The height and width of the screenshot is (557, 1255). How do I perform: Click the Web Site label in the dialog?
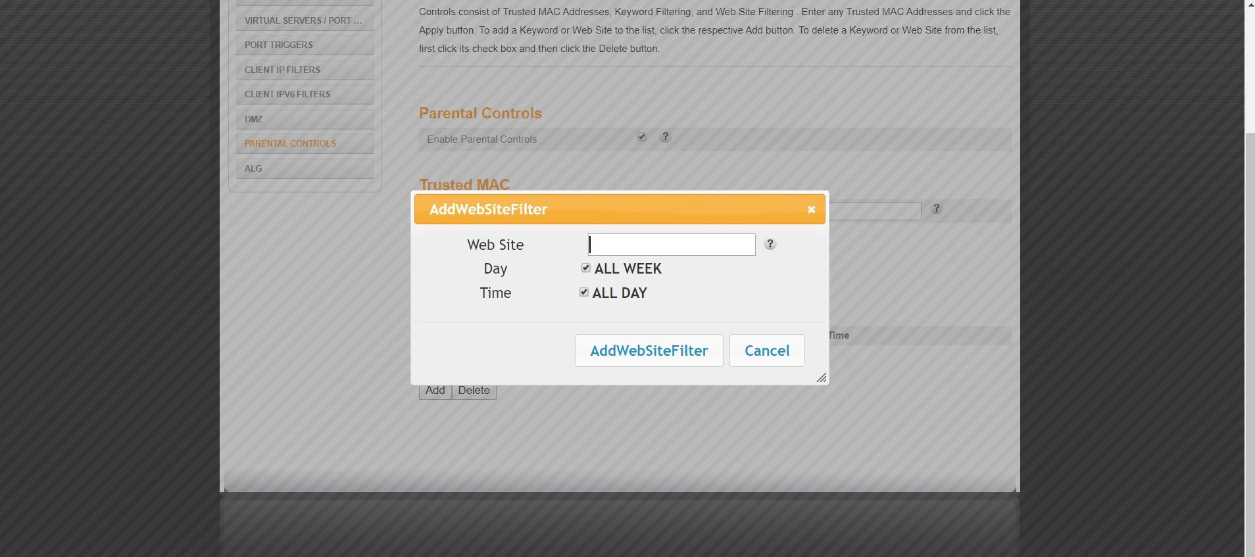(x=495, y=245)
